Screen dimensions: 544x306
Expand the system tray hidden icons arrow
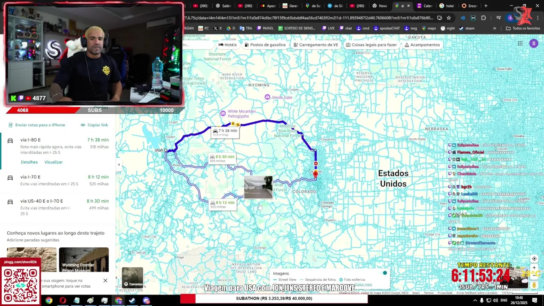(x=475, y=300)
